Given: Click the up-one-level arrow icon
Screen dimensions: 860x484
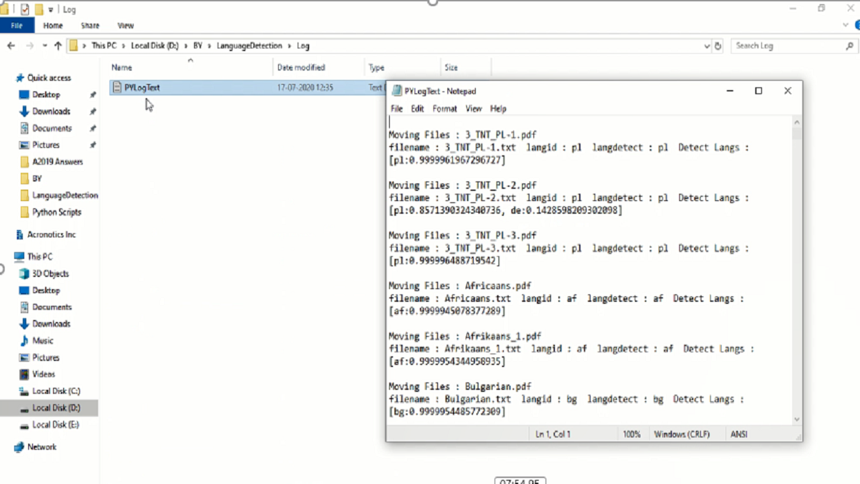Looking at the screenshot, I should pyautogui.click(x=58, y=46).
